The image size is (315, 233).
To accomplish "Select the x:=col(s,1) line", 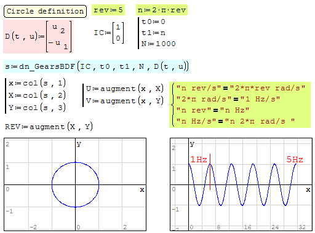I will coord(37,83).
